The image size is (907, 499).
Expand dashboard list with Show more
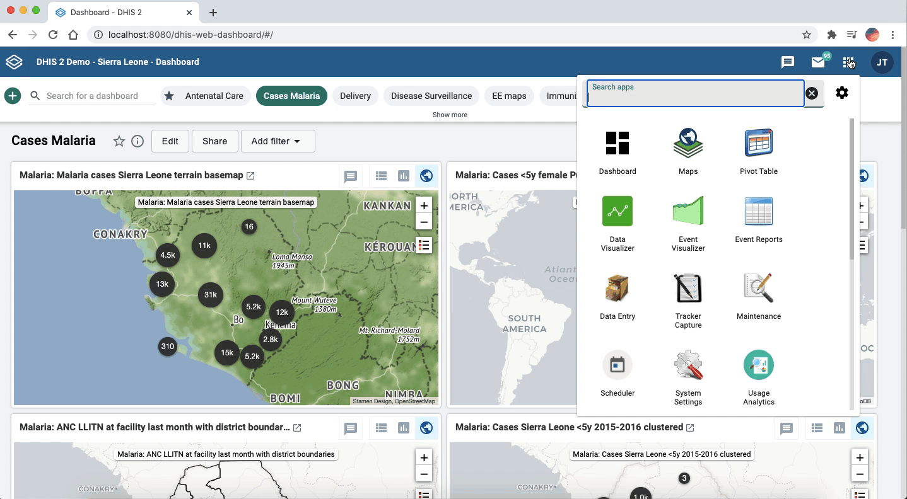point(450,115)
